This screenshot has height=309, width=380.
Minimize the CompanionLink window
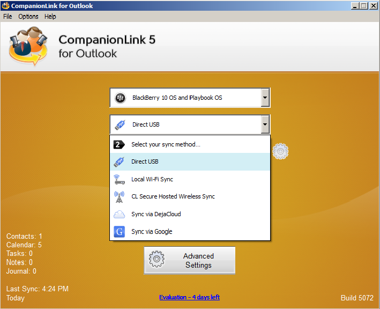tap(355, 6)
